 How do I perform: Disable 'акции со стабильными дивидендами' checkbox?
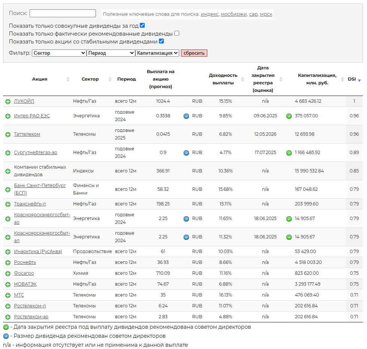[161, 41]
